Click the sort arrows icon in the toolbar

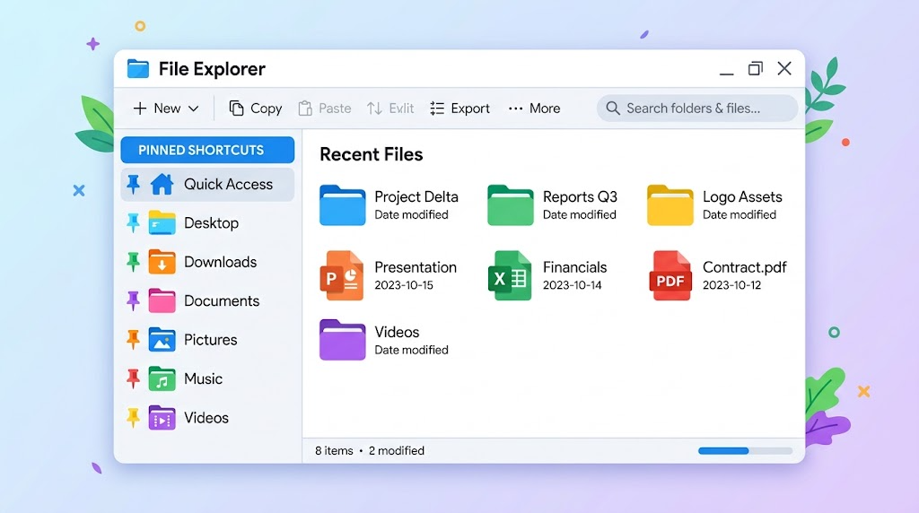[374, 109]
